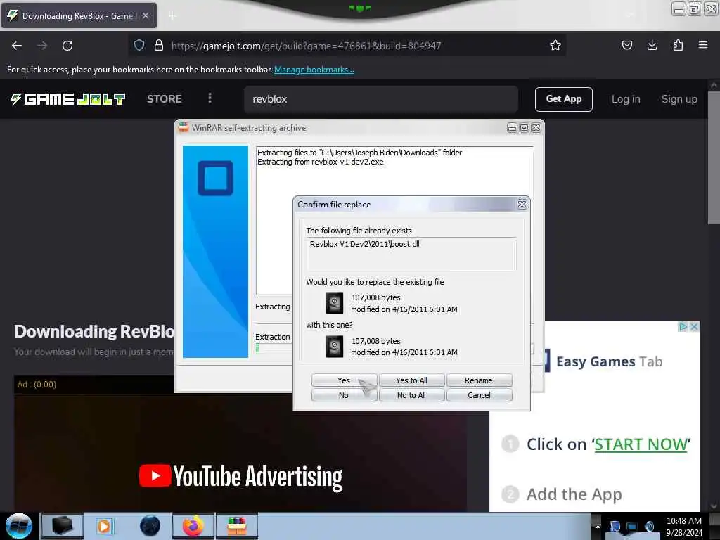
Task: Minimize the WinRAR self-extracting archive window
Action: pos(512,128)
